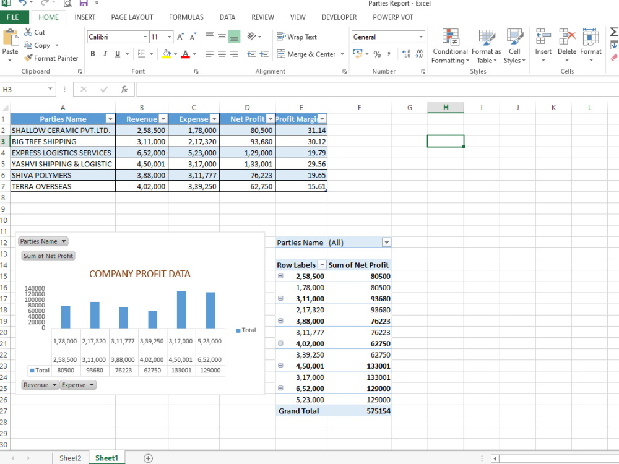619x464 pixels.
Task: Open font name Calibri dropdown
Action: pyautogui.click(x=145, y=37)
